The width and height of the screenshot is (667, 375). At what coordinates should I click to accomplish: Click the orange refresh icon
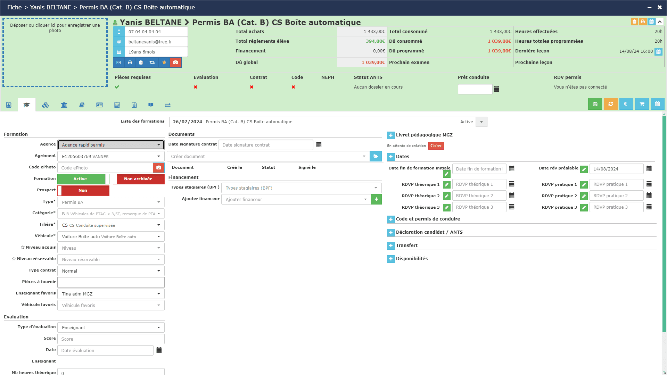click(610, 104)
